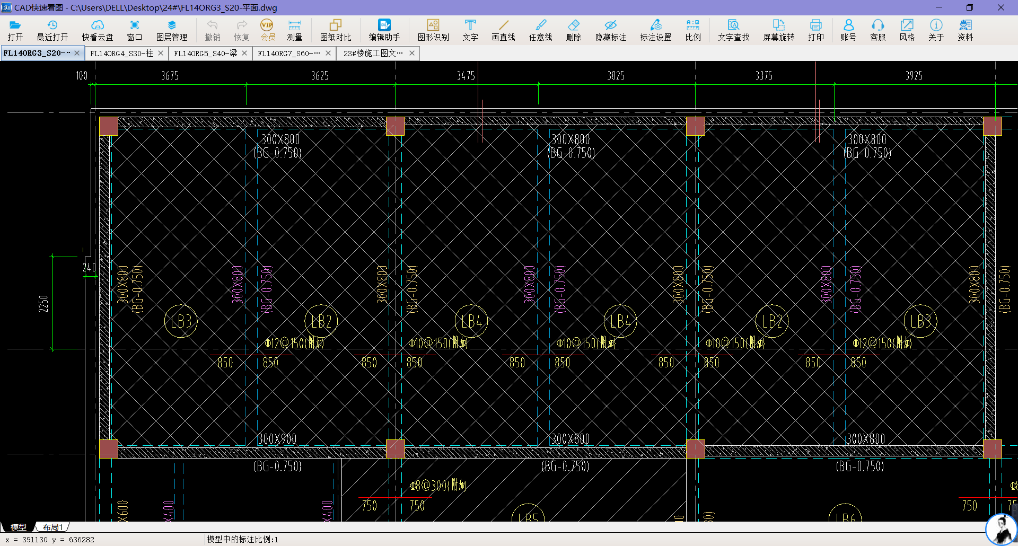Viewport: 1018px width, 546px height.
Task: Click the 模型中的标注比例:1 status text
Action: [242, 539]
